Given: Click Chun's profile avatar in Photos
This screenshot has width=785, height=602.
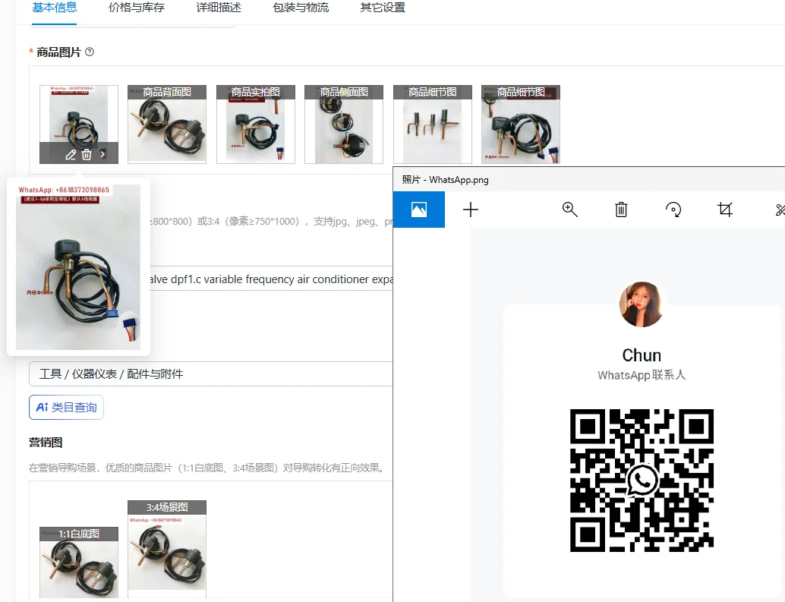Looking at the screenshot, I should click(x=642, y=304).
